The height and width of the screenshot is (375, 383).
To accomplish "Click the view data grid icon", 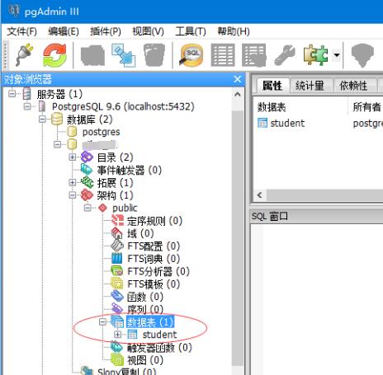I will coord(223,55).
